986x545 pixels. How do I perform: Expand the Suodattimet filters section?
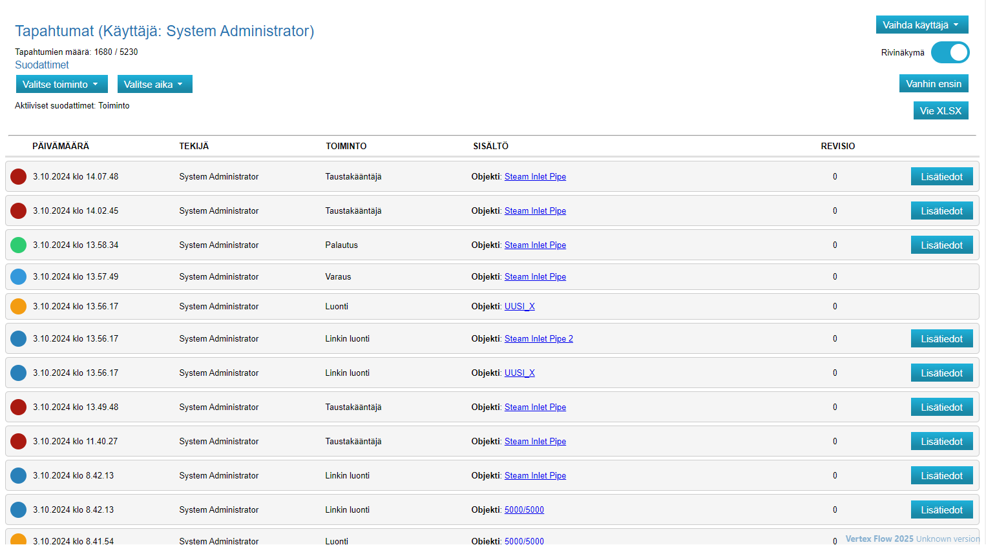42,65
